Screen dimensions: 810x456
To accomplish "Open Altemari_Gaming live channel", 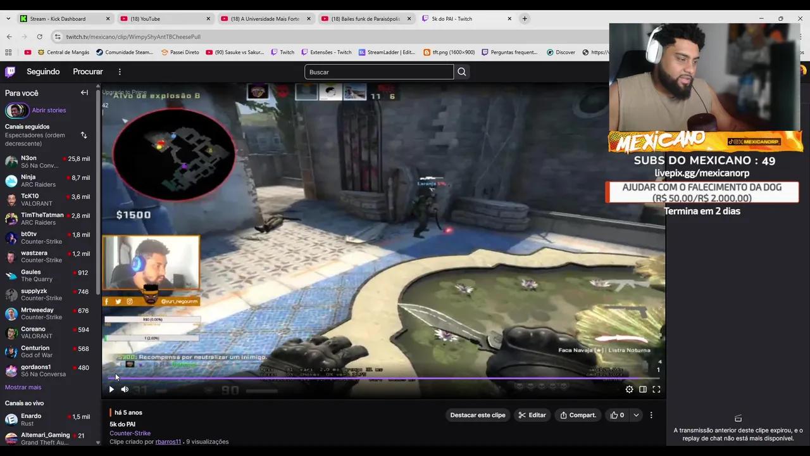I will pyautogui.click(x=48, y=438).
